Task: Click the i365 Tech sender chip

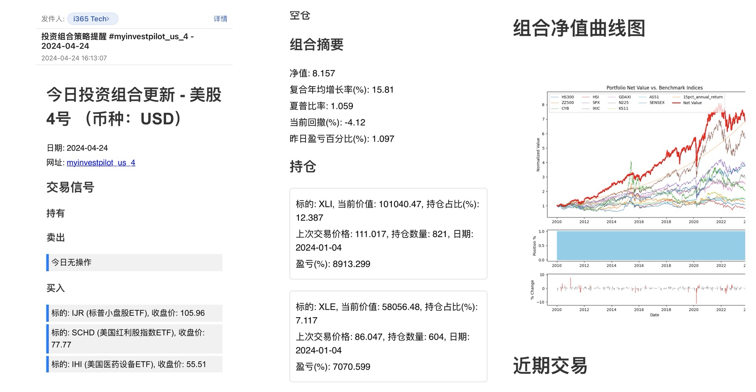Action: [92, 19]
